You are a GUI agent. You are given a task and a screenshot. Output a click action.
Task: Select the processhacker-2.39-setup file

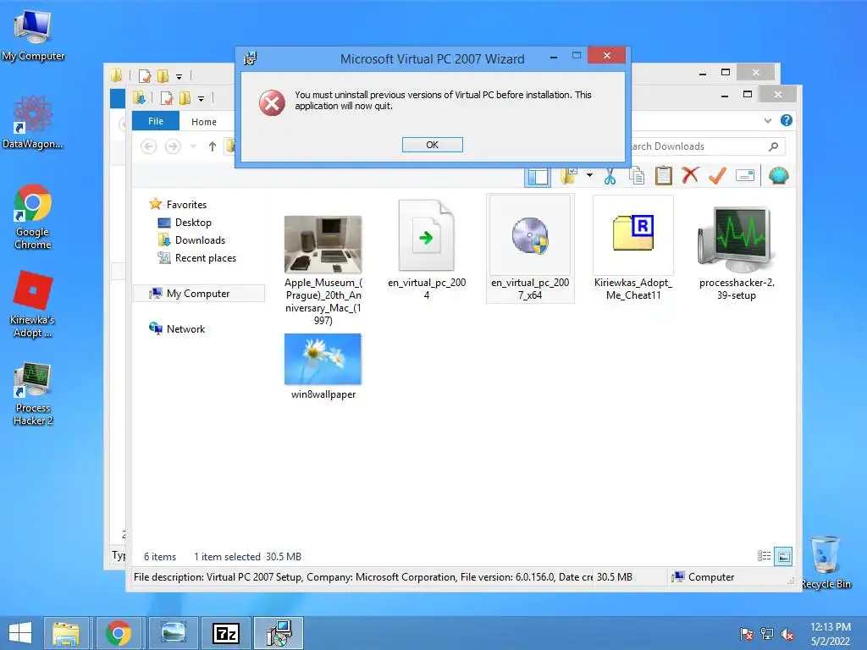coord(736,251)
